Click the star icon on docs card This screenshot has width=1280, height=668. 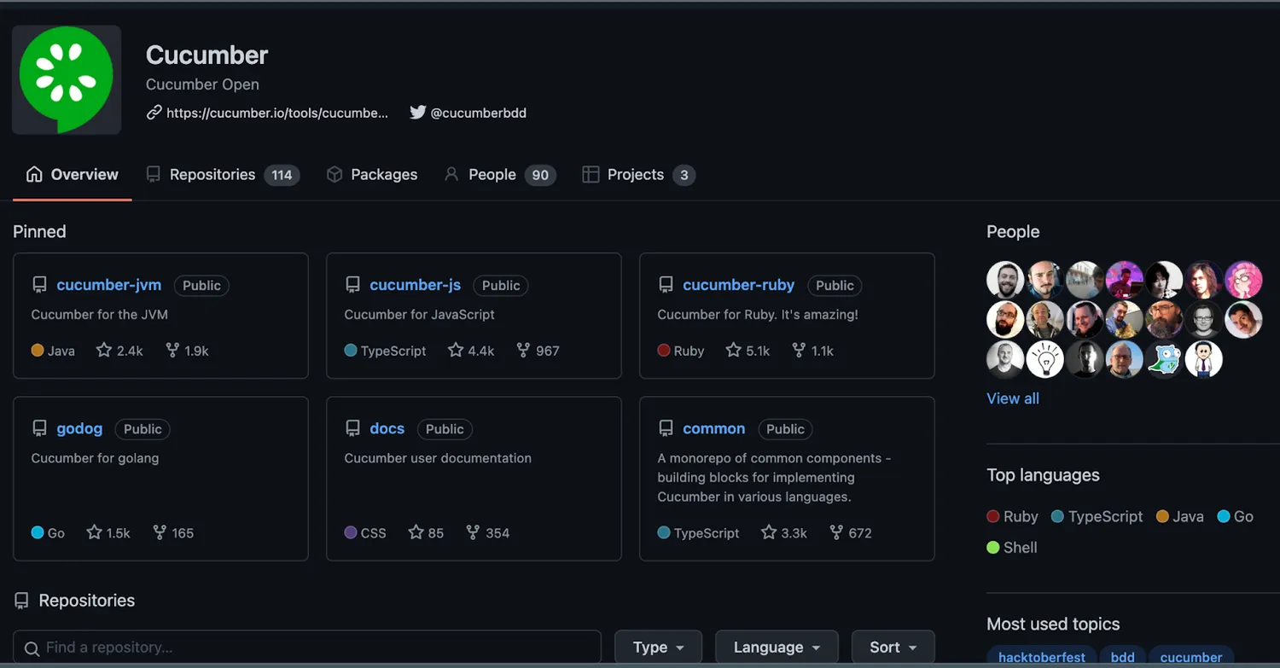[416, 533]
